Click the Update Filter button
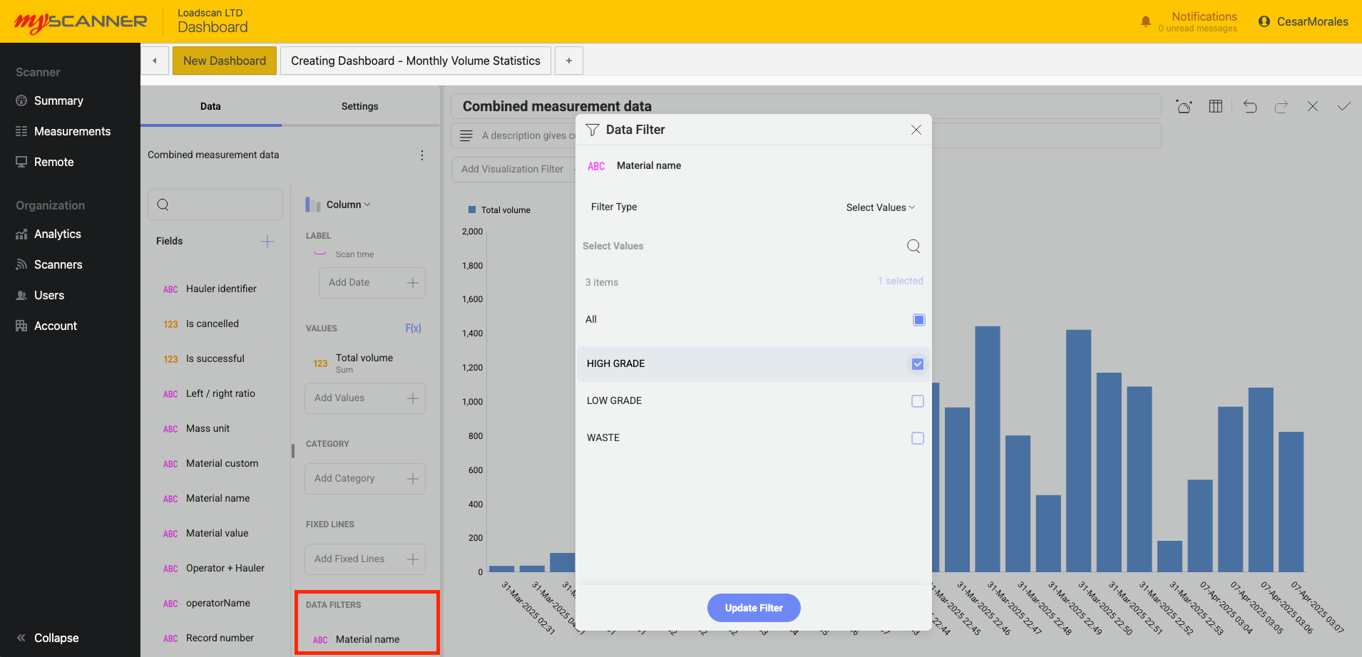The image size is (1362, 657). (x=754, y=608)
